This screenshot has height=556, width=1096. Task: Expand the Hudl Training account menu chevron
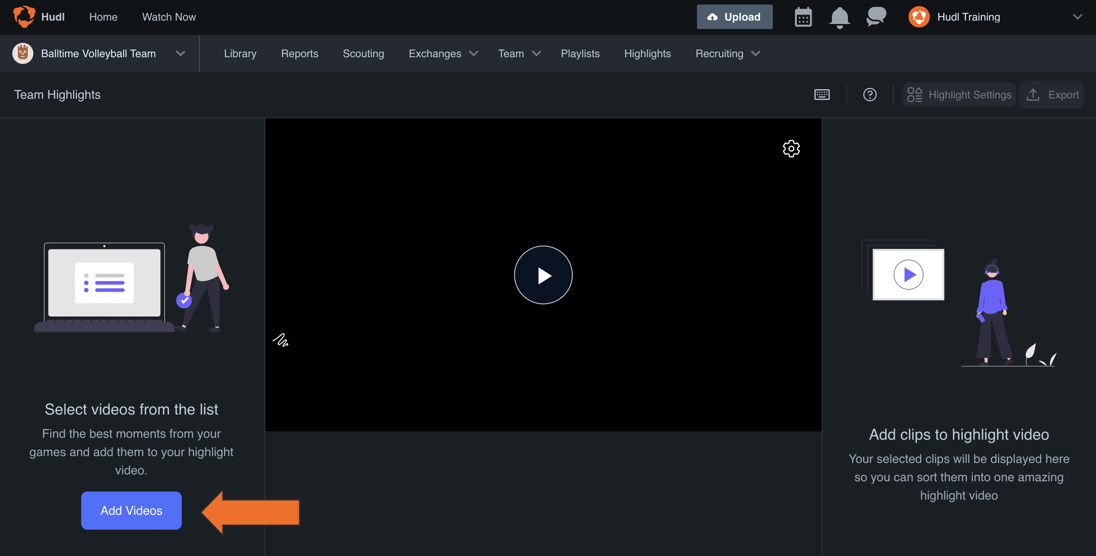pyautogui.click(x=1077, y=17)
